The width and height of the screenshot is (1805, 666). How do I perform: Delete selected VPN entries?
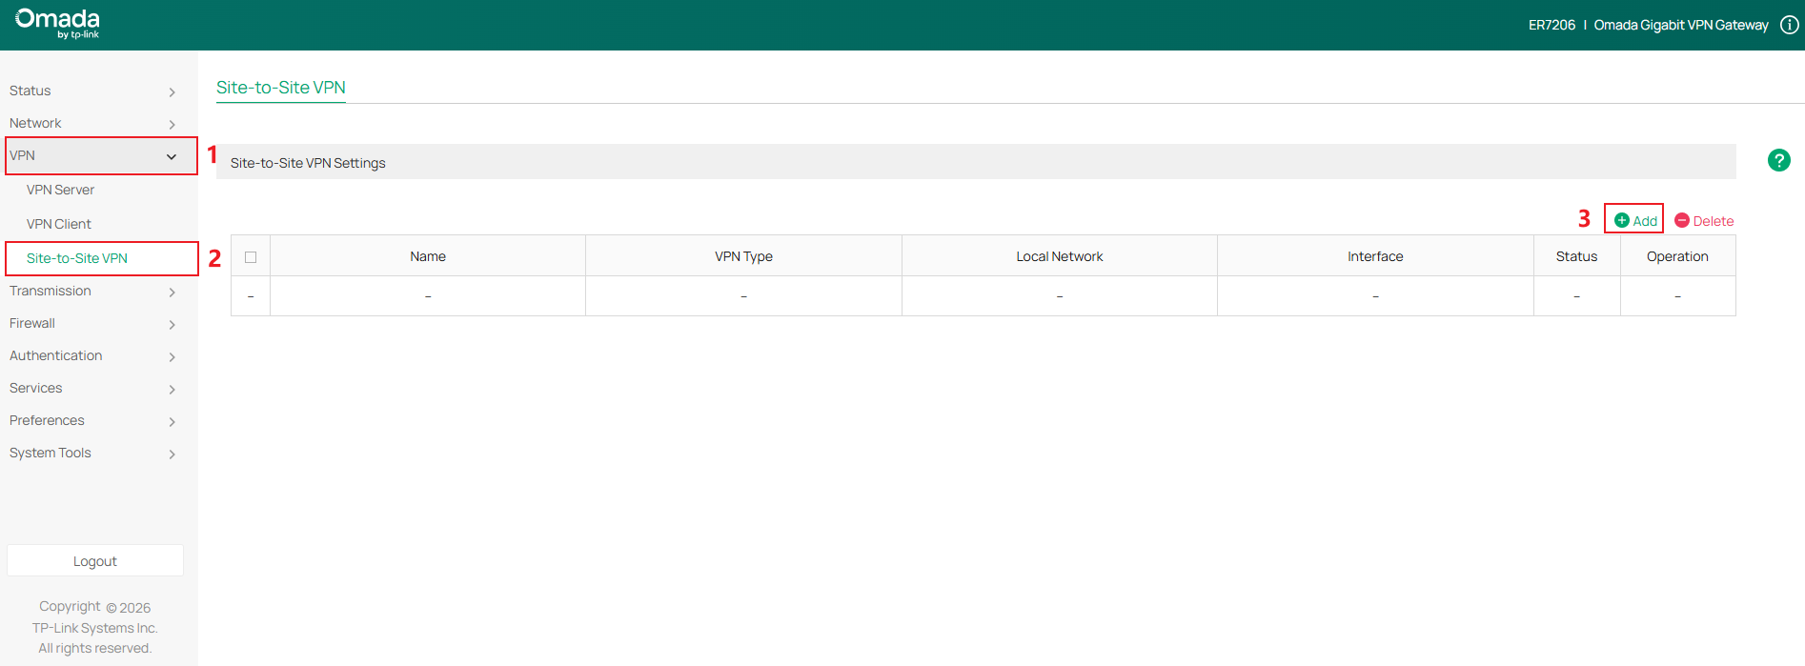[1704, 220]
